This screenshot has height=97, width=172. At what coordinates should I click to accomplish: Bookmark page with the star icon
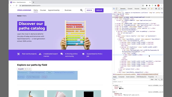coord(143,5)
